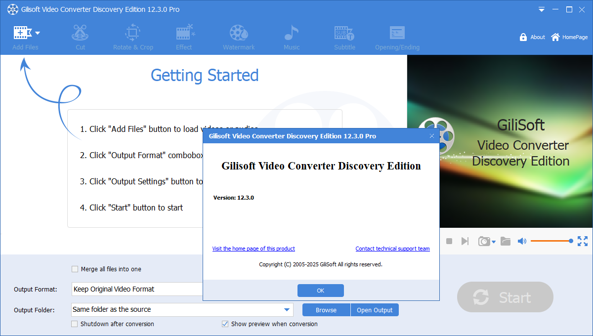
Task: Take a snapshot with the camera icon
Action: pos(484,241)
